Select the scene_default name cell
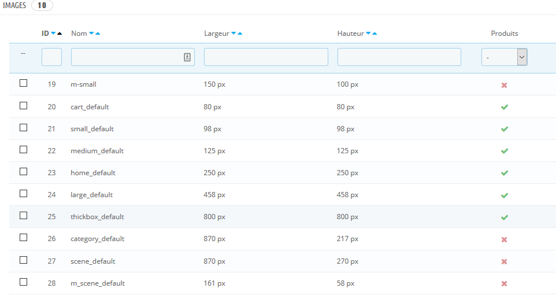This screenshot has width=556, height=303. tap(93, 261)
